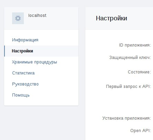Image resolution: width=153 pixels, height=140 pixels.
Task: Open the localhost app name link
Action: point(37,16)
